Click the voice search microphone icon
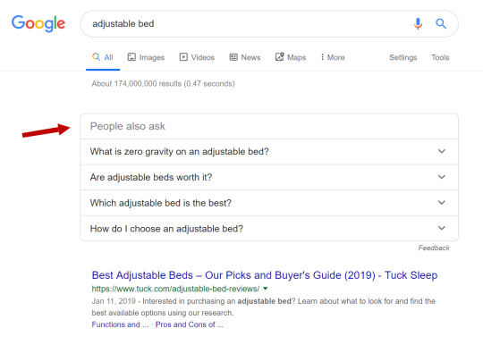The height and width of the screenshot is (345, 483). (418, 24)
